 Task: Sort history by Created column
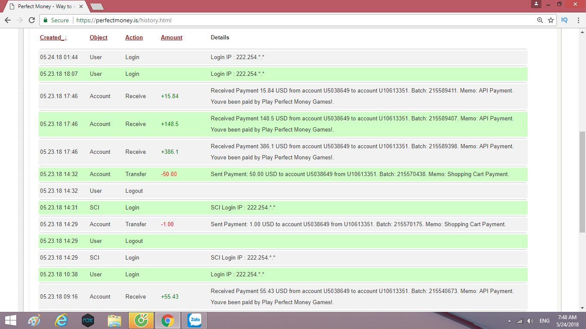(53, 38)
